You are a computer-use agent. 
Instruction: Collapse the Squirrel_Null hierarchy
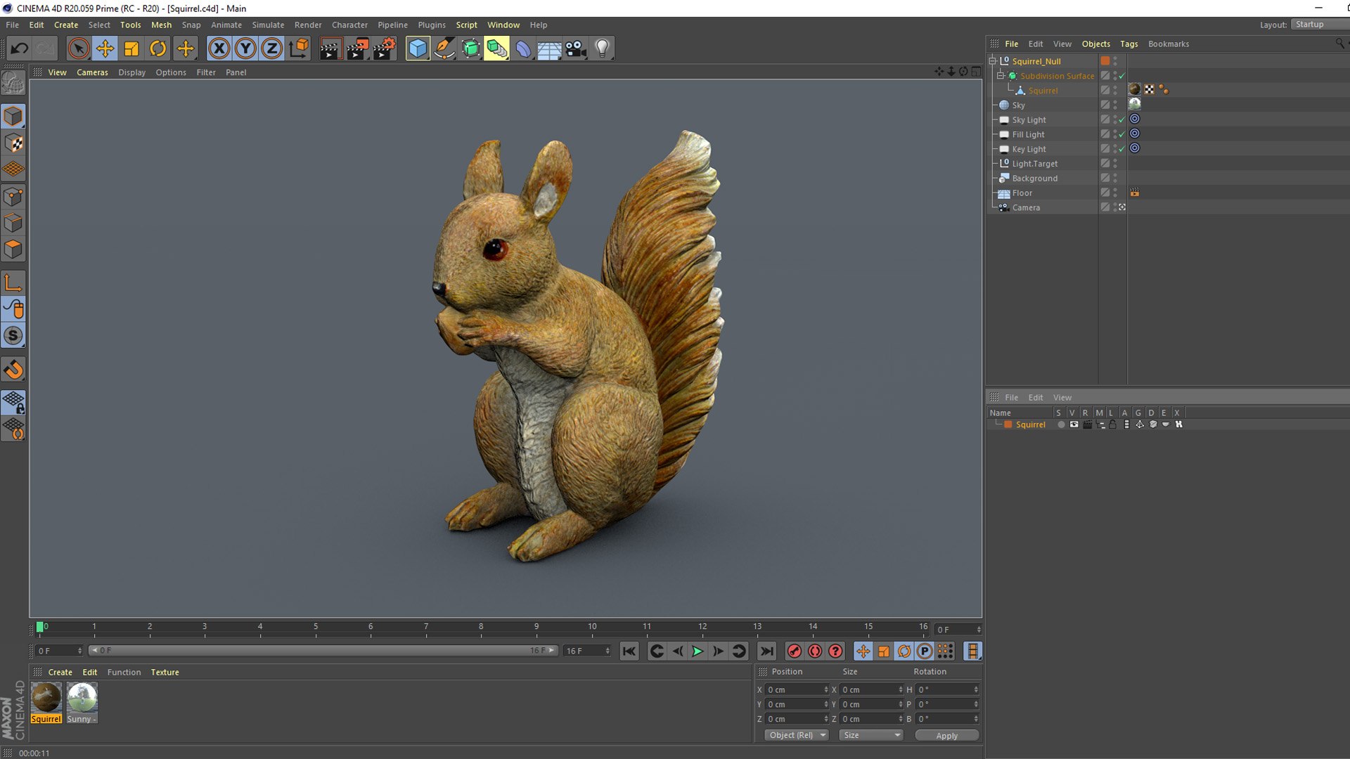pyautogui.click(x=992, y=61)
